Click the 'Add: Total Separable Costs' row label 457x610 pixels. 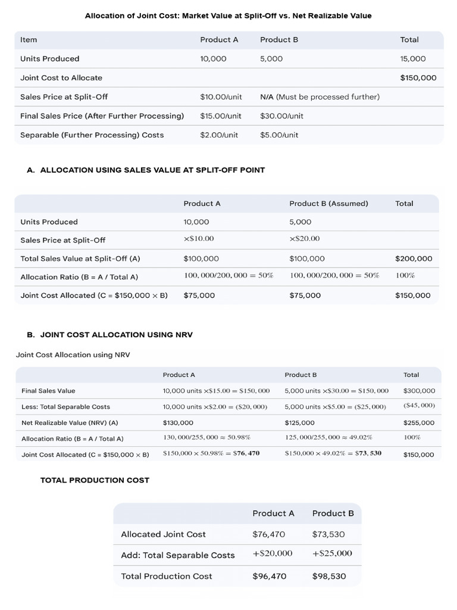click(178, 555)
